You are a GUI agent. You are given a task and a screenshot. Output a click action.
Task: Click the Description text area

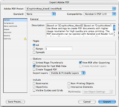pos(79,30)
